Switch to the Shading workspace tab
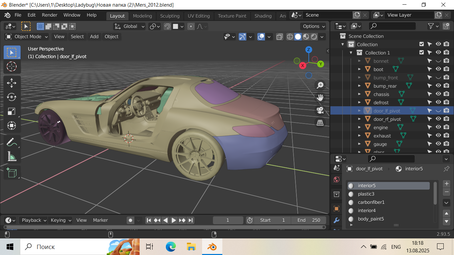 pyautogui.click(x=263, y=16)
